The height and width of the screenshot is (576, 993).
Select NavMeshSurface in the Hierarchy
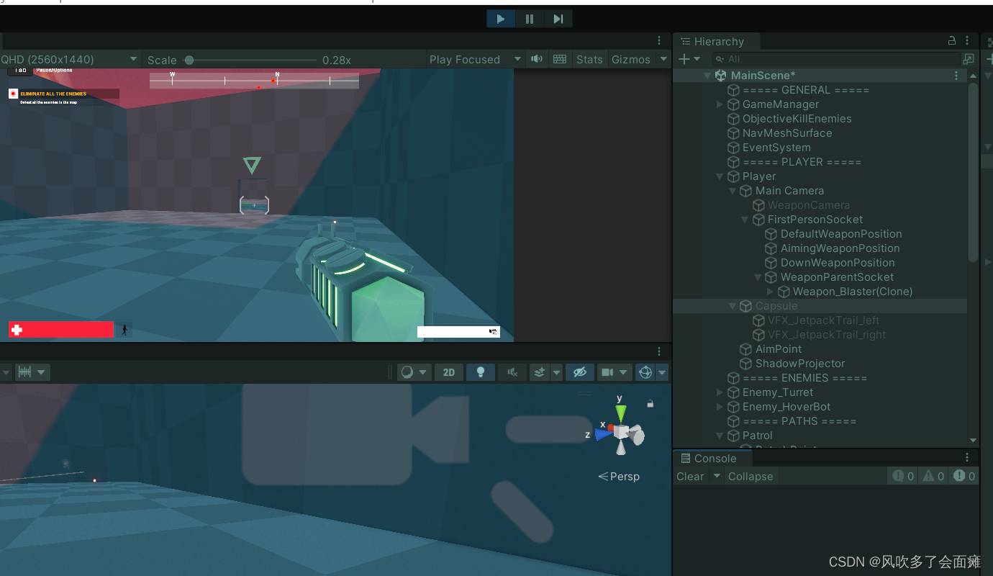(787, 133)
